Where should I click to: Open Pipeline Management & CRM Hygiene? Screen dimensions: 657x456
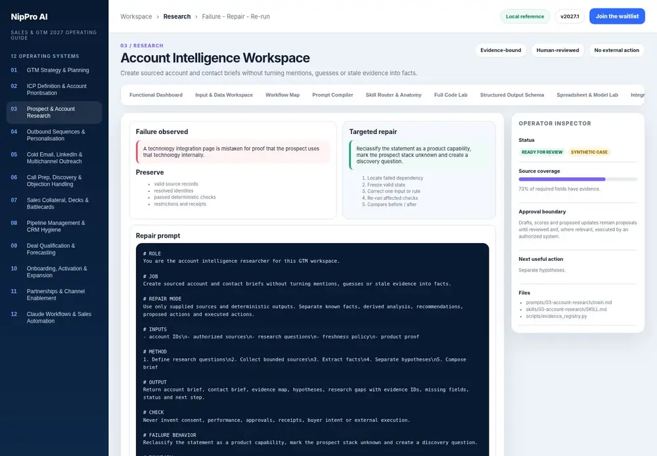(x=54, y=226)
